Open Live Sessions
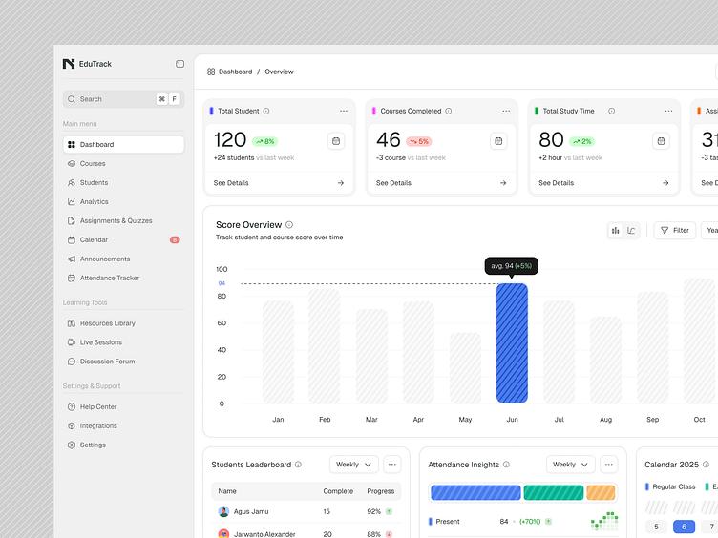Viewport: 718px width, 538px height. [x=123, y=342]
